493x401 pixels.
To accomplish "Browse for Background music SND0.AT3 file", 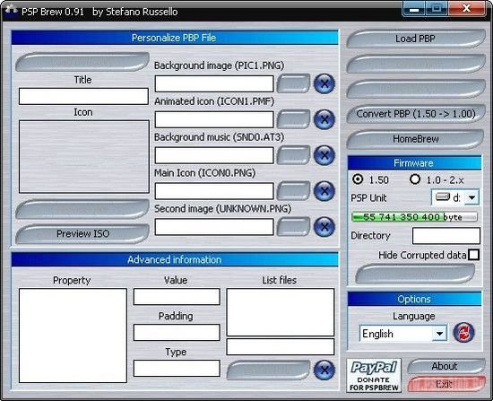I will pos(293,155).
